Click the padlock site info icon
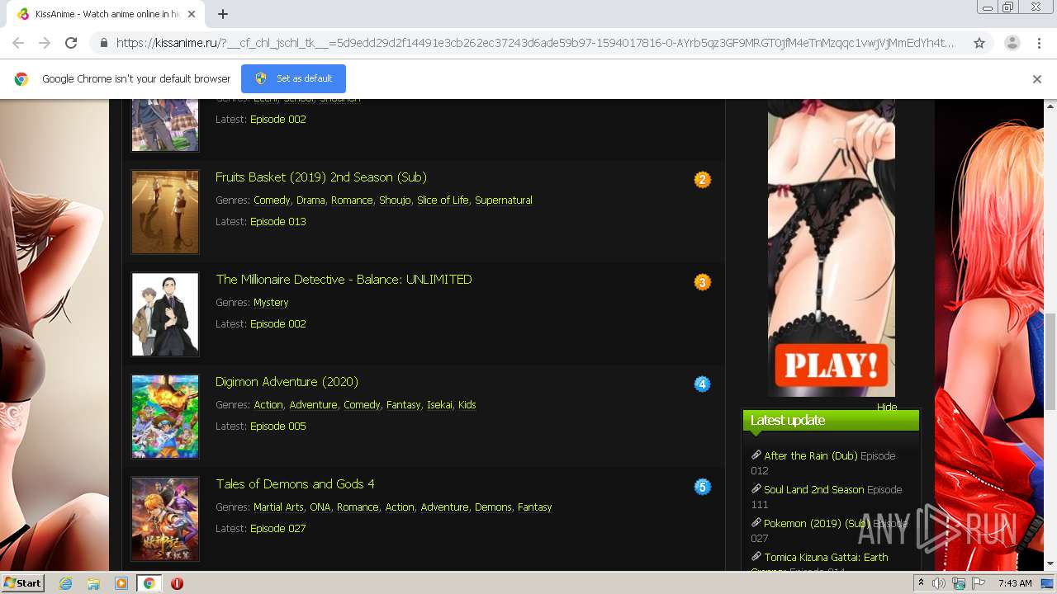 point(103,43)
